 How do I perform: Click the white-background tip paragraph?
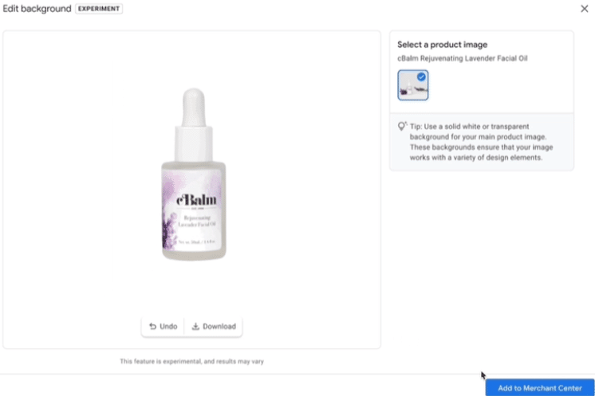pos(481,142)
